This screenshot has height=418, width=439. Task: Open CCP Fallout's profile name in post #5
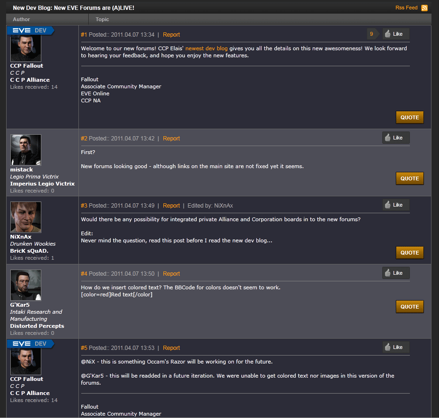pyautogui.click(x=27, y=379)
